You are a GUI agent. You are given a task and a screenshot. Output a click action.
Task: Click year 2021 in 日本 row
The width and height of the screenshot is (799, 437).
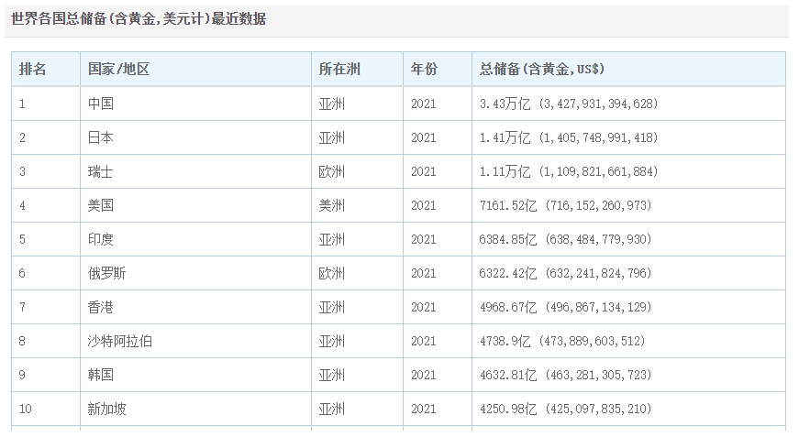point(424,137)
